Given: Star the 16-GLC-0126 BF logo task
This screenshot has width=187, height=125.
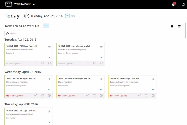Looking at the screenshot, I should (x=153, y=79).
